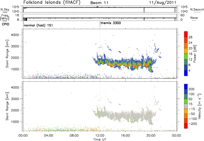The image size is (204, 141).
Task: Click the 'CPID' label
Action: point(6,24)
